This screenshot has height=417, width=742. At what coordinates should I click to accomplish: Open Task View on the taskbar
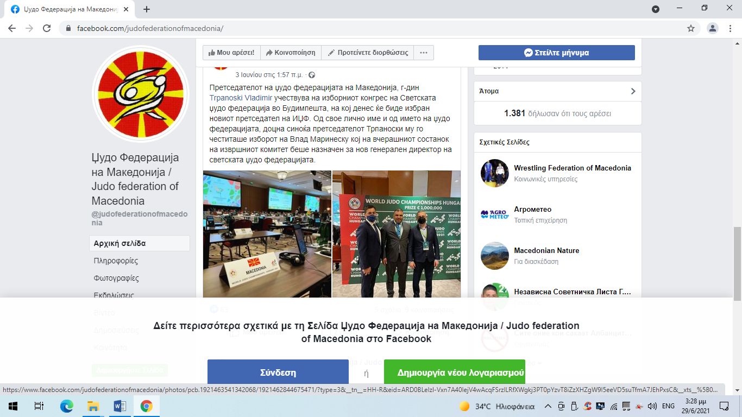pyautogui.click(x=39, y=406)
